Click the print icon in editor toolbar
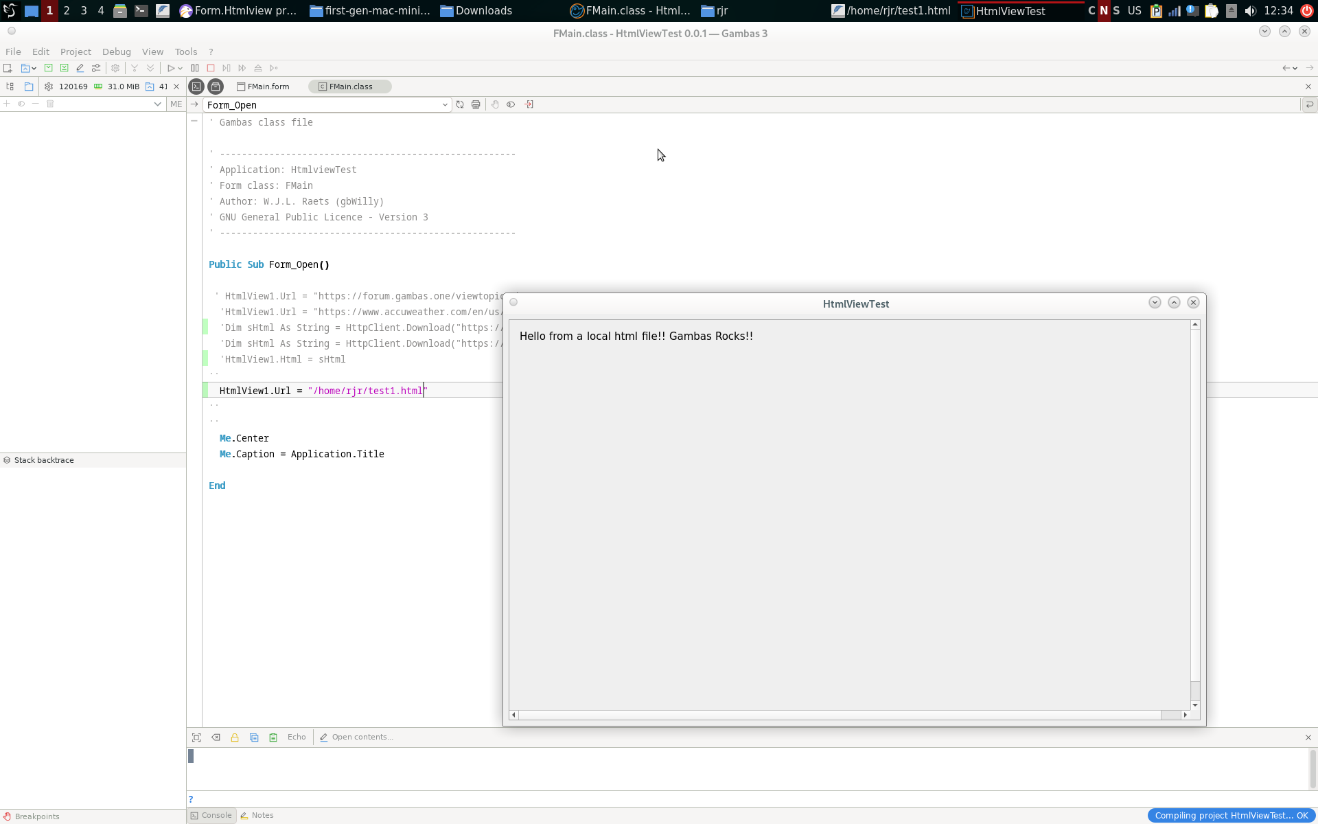1318x824 pixels. click(476, 104)
